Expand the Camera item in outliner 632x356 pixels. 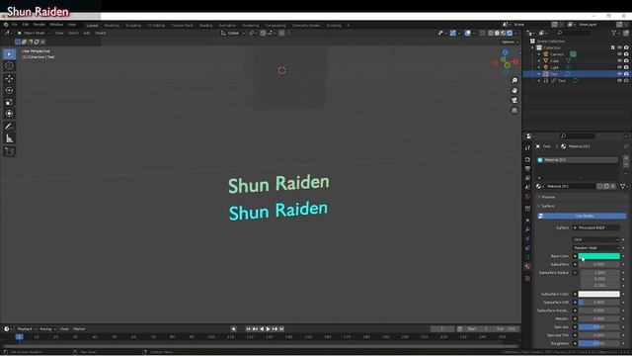[x=539, y=54]
